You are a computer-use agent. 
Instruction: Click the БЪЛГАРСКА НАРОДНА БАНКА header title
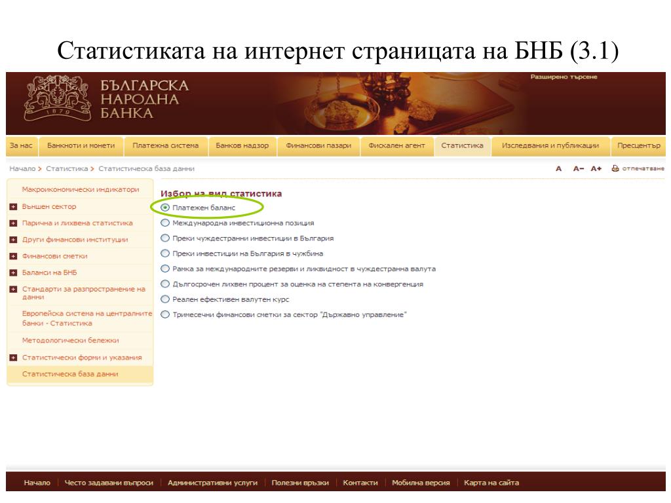tap(145, 100)
